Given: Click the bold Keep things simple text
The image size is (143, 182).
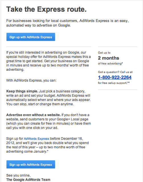Looking at the screenshot, I should (x=22, y=91).
